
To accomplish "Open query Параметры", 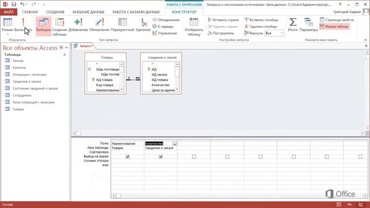I will (309, 25).
